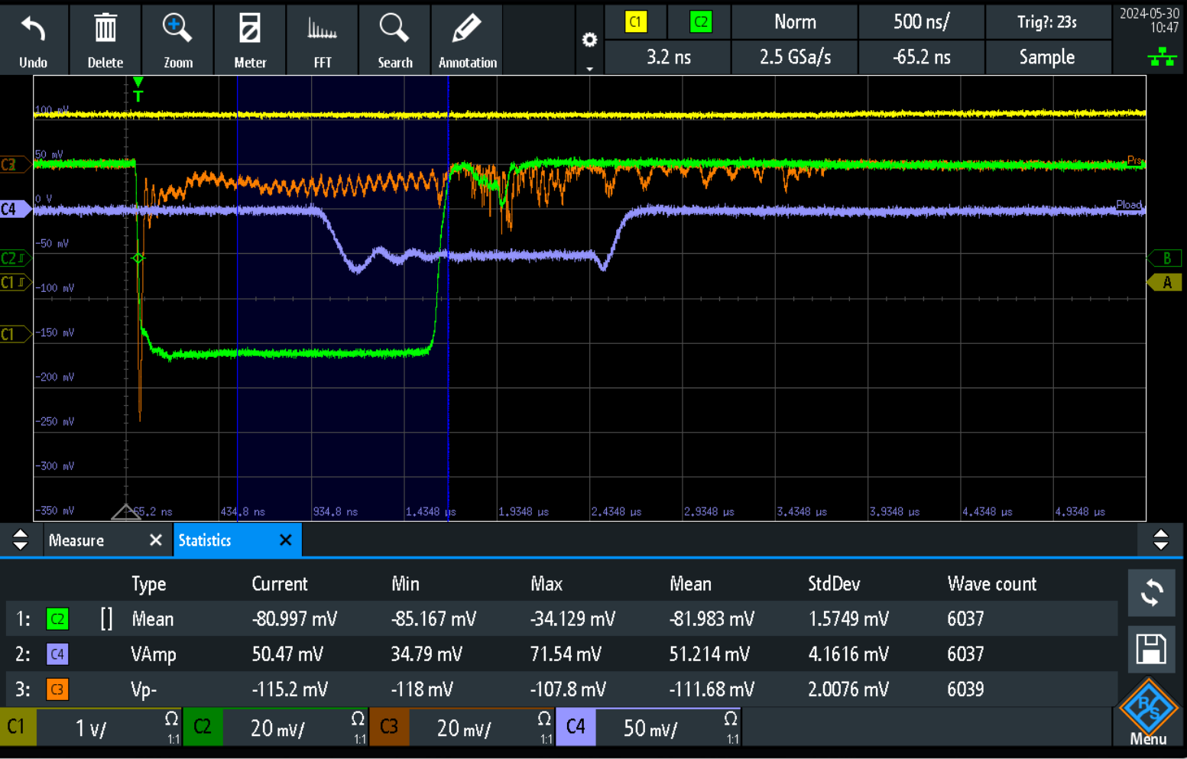
Task: Expand the results panel using right arrows
Action: [1160, 540]
